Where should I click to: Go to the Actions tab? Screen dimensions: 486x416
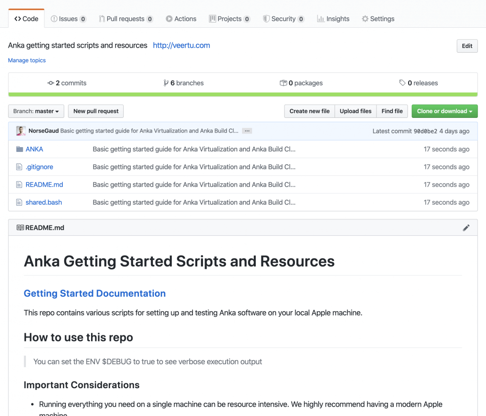click(181, 18)
